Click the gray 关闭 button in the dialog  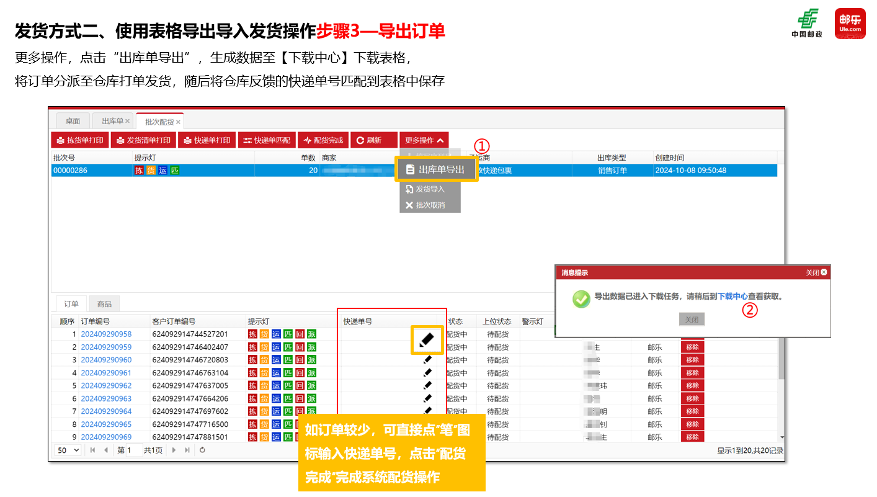tap(692, 320)
